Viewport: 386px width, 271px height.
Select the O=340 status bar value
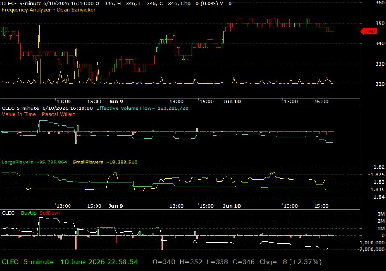[164, 262]
